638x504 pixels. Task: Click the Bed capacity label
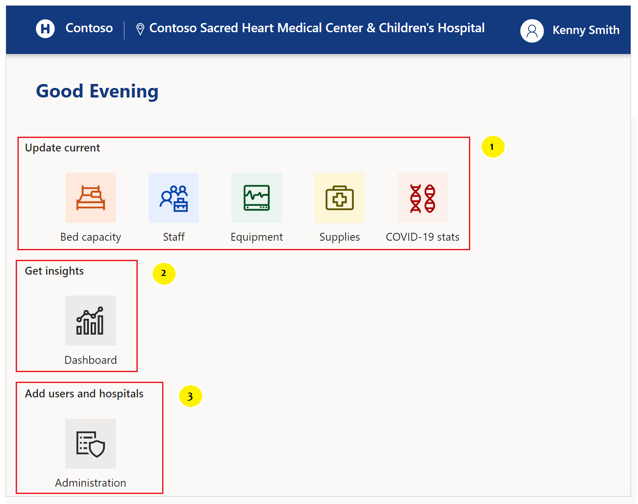click(91, 237)
